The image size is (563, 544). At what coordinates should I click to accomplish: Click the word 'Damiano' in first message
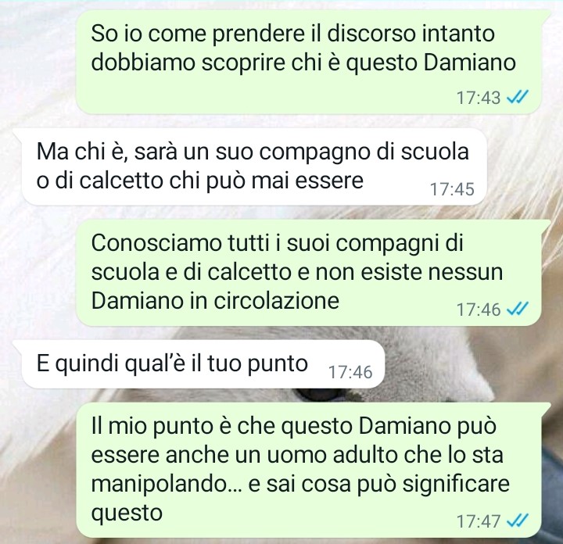(x=470, y=63)
